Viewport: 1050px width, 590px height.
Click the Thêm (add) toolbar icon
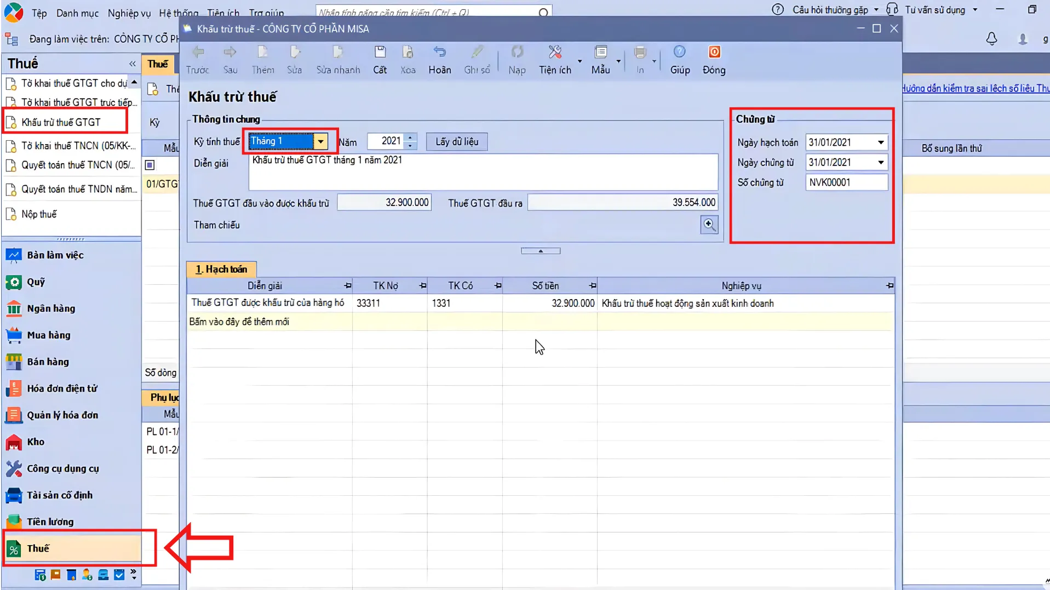point(262,52)
